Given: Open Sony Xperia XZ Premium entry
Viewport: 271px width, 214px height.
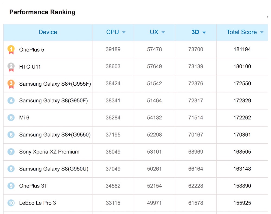Looking at the screenshot, I should 49,152.
